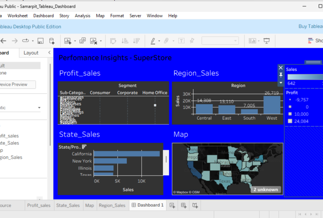The width and height of the screenshot is (323, 218).
Task: Click the New Worksheet toolbar icon
Action: 68,41
